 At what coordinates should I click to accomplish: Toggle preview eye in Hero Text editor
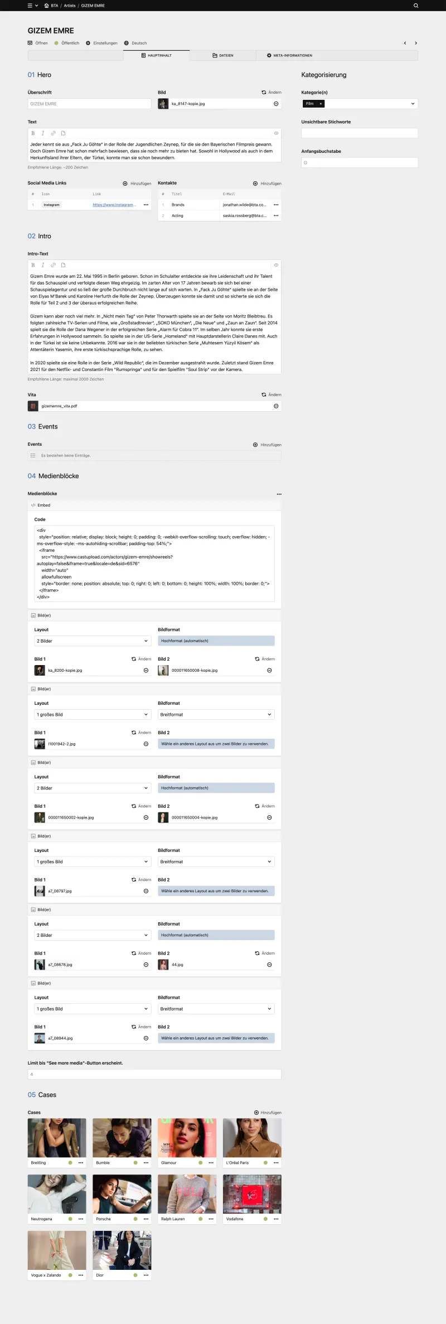tap(276, 133)
